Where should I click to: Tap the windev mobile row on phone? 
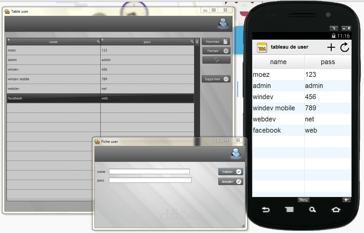click(x=302, y=108)
